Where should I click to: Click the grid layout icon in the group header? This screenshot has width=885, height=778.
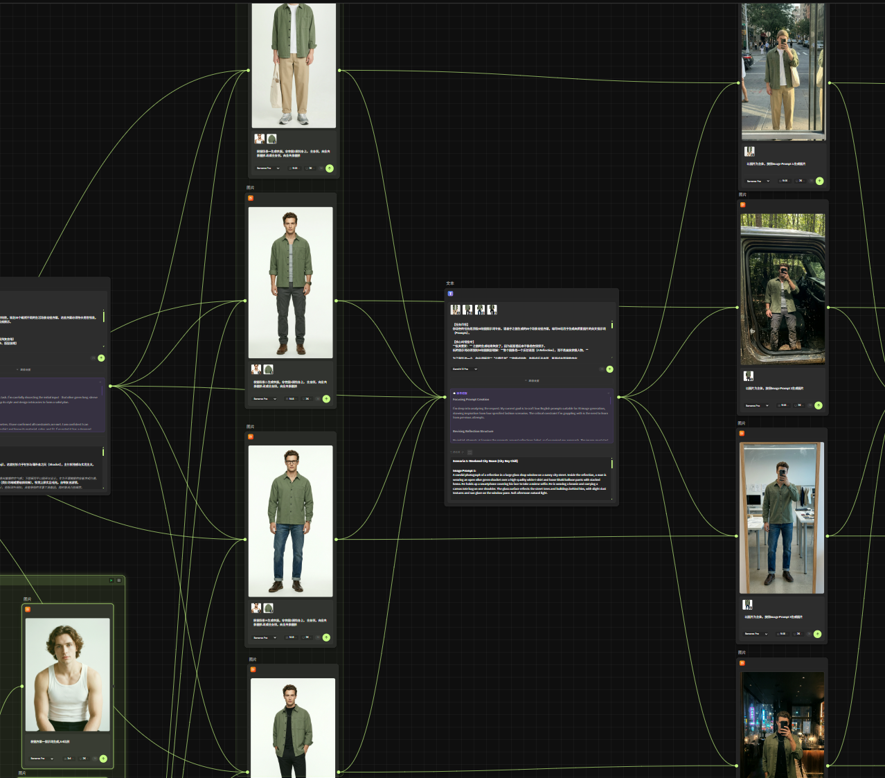pos(119,580)
